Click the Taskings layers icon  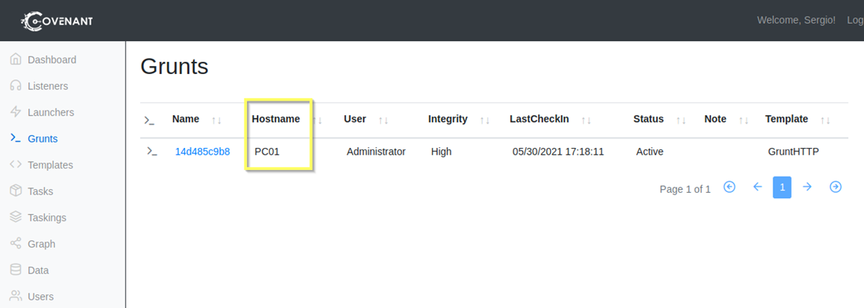(x=15, y=217)
